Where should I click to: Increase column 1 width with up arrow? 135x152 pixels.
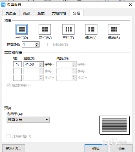41,63
